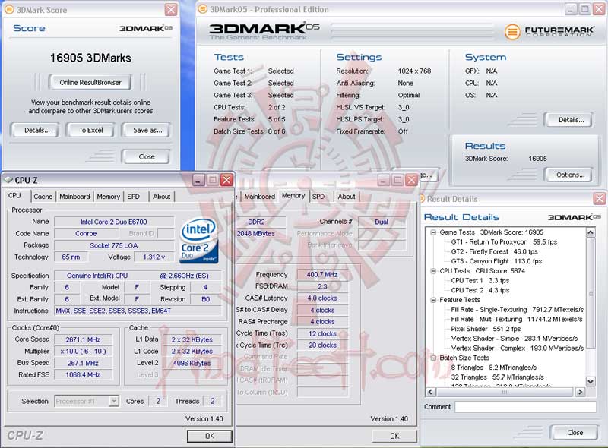Select Fill Rate - Multi-Texturing row

tap(517, 320)
